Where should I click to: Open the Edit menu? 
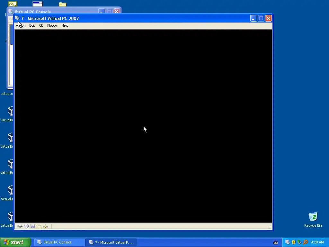[32, 25]
